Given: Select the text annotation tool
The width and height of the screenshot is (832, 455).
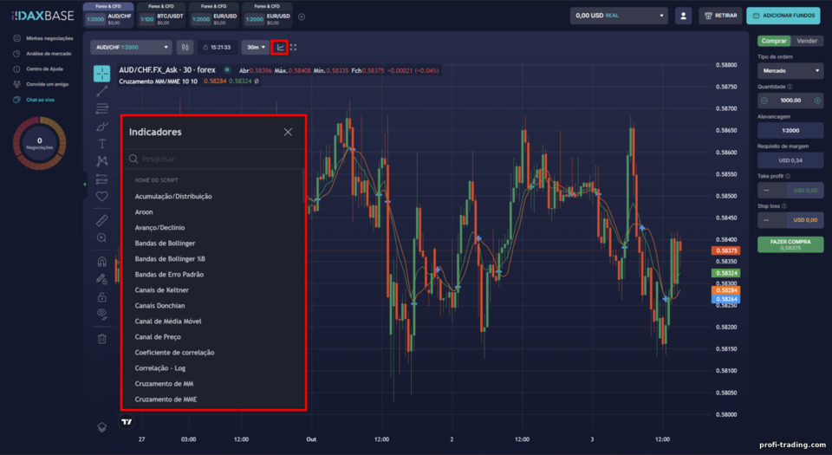Looking at the screenshot, I should point(102,144).
